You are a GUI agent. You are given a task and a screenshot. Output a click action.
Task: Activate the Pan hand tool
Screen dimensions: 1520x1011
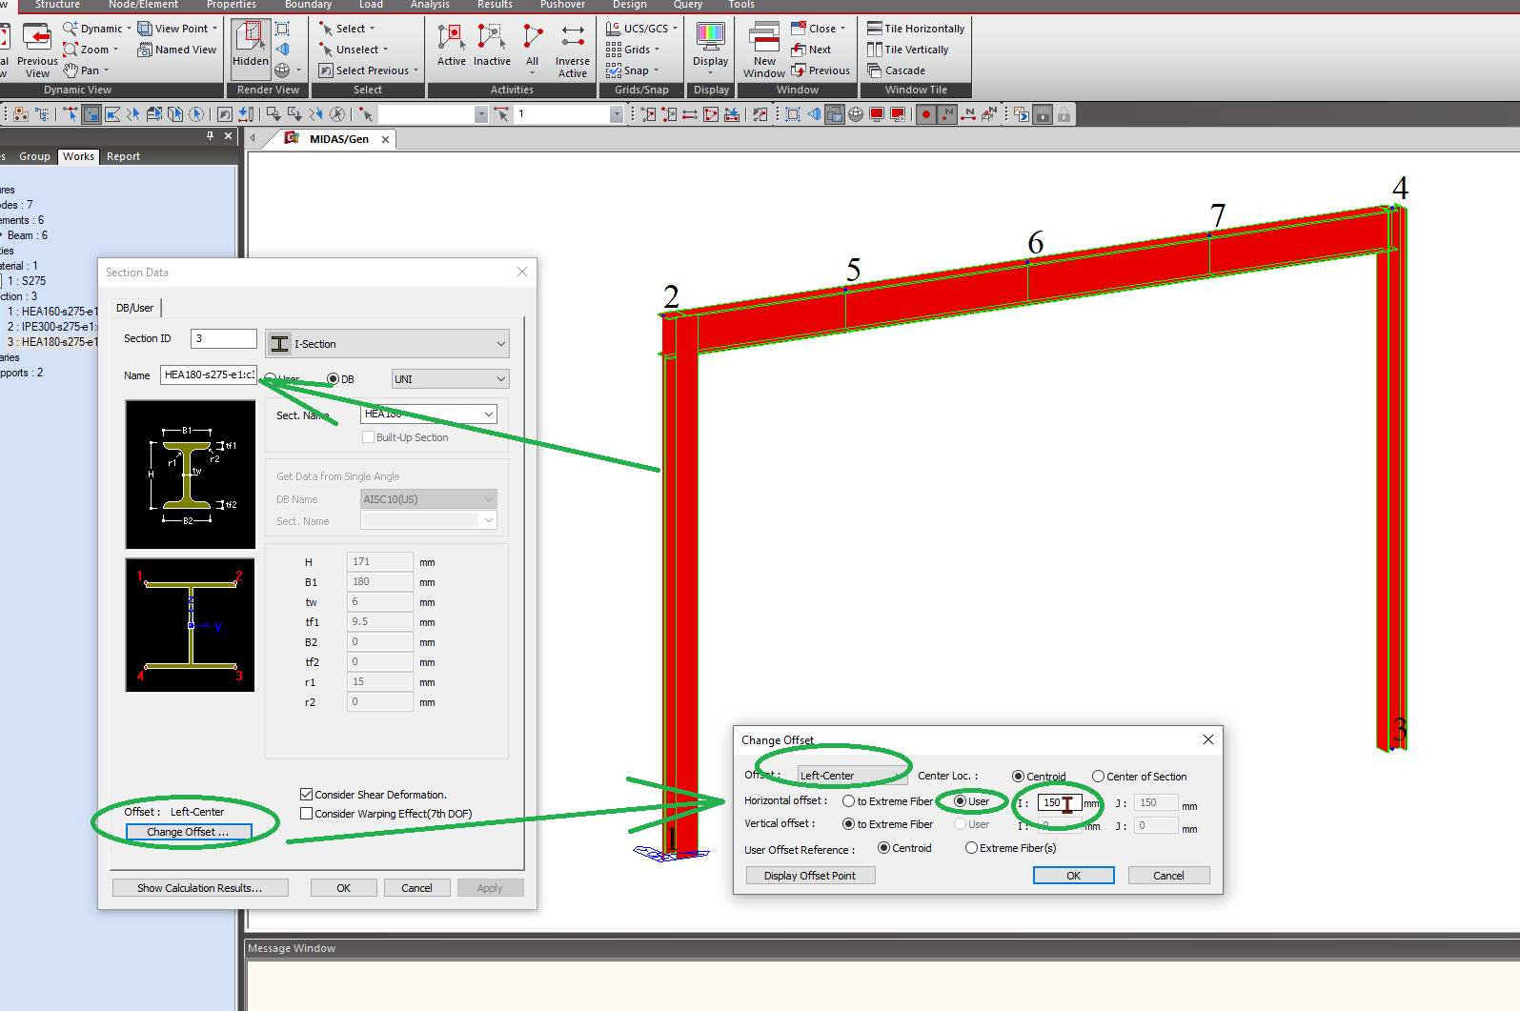pos(71,71)
